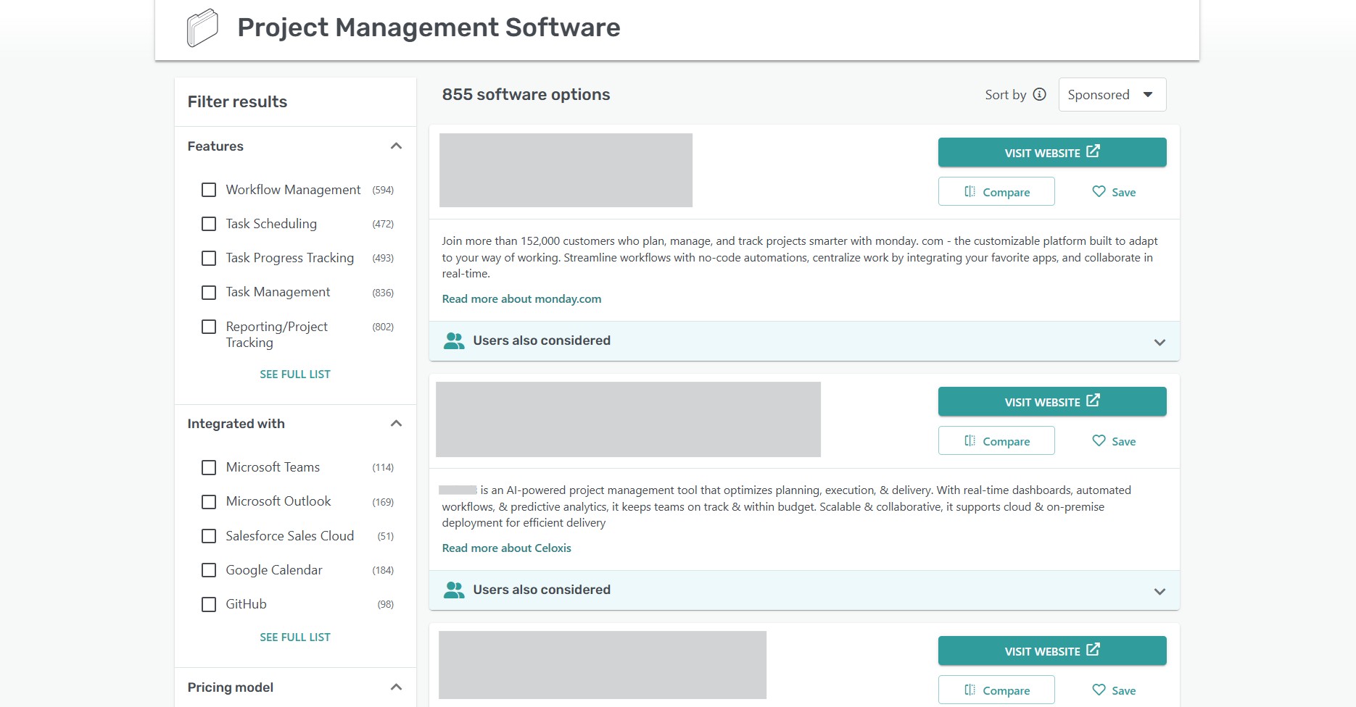1356x707 pixels.
Task: Click the 855 software options heading
Action: 526,95
